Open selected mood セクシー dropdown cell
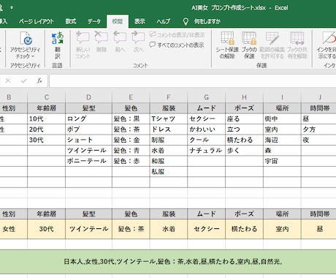Viewport: 336px width, 278px height. coord(206,229)
